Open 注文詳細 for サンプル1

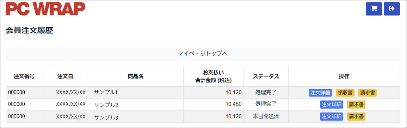(x=320, y=93)
